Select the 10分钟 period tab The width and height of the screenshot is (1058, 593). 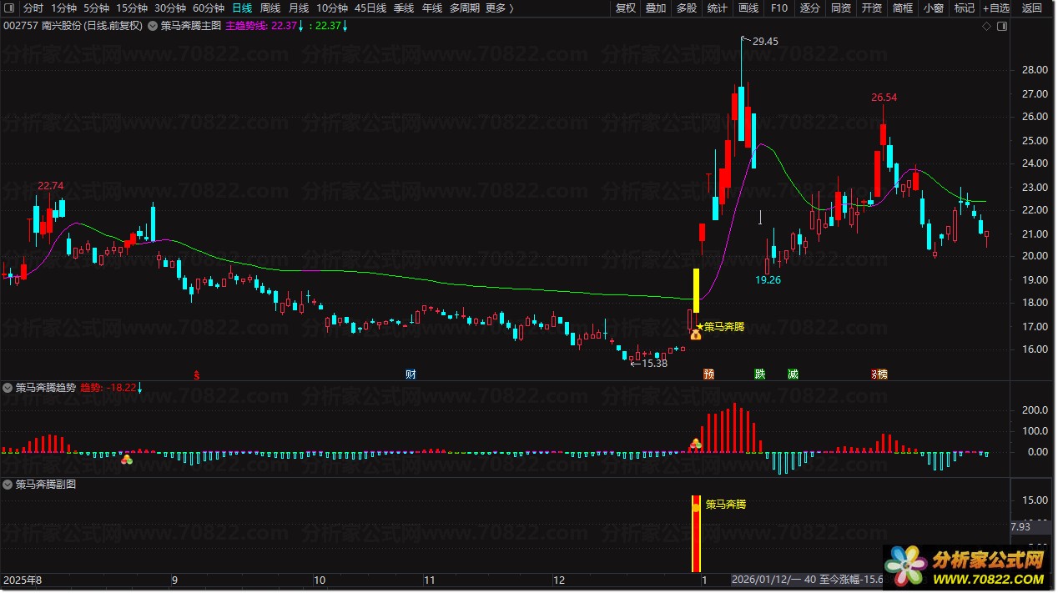coord(332,8)
